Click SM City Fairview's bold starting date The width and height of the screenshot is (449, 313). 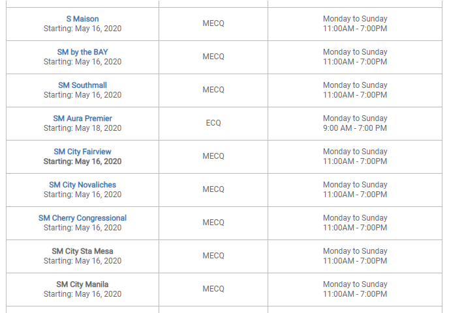(x=82, y=161)
